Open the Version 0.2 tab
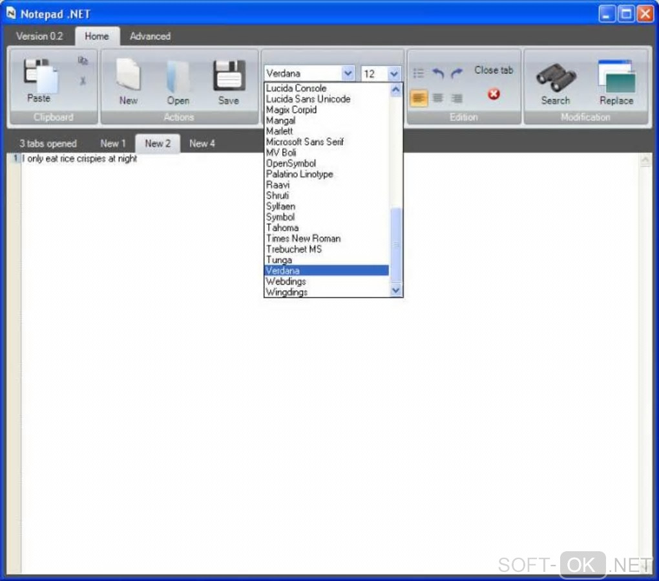The height and width of the screenshot is (581, 659). 39,36
